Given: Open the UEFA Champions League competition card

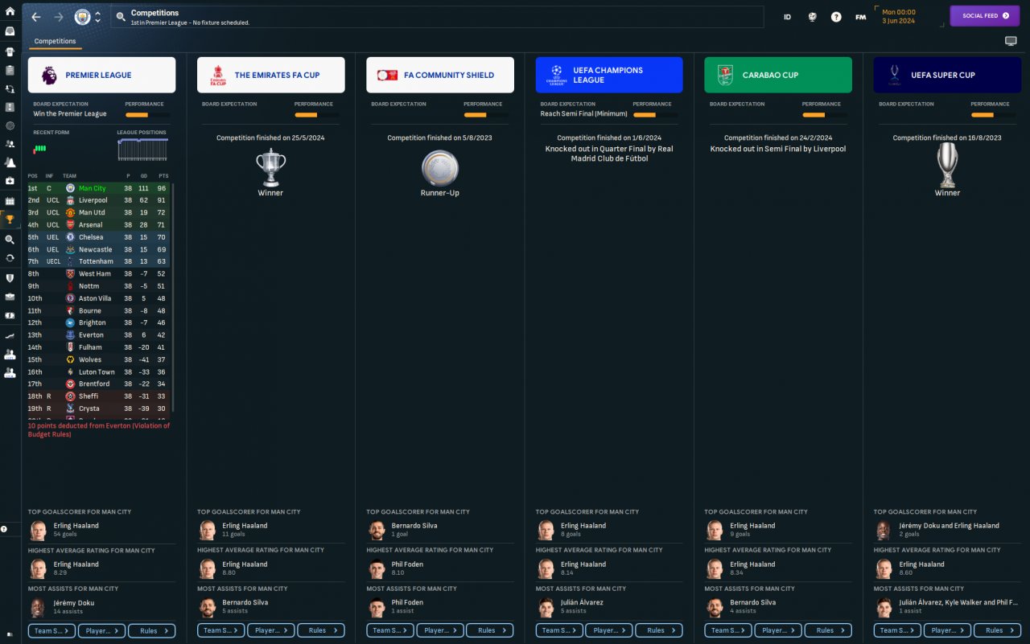Looking at the screenshot, I should point(609,75).
